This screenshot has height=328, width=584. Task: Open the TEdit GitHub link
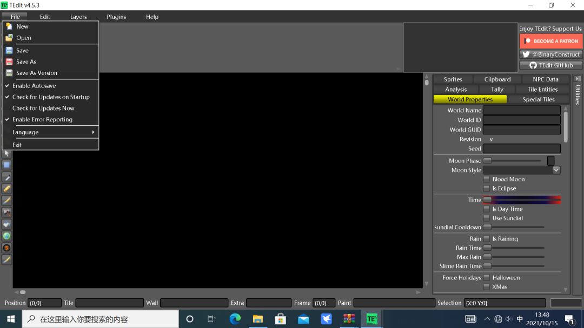(x=551, y=65)
